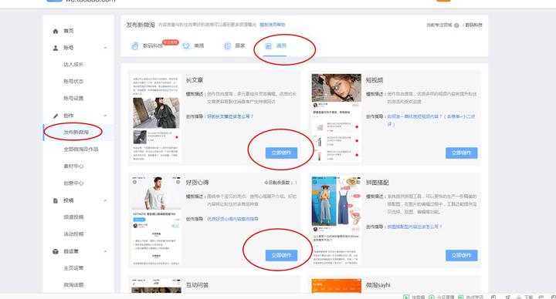This screenshot has height=299, width=556.
Task: Open 账号设置 in the sidebar
Action: point(73,99)
